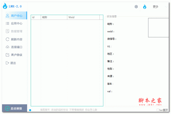Click the 来源： label
Screen dimensions: 171x114
coord(111,76)
